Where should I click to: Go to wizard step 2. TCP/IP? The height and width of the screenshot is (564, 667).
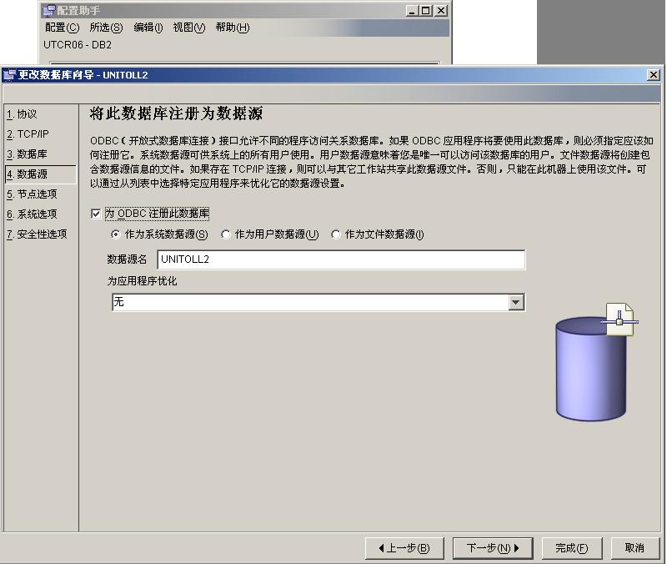[x=28, y=134]
